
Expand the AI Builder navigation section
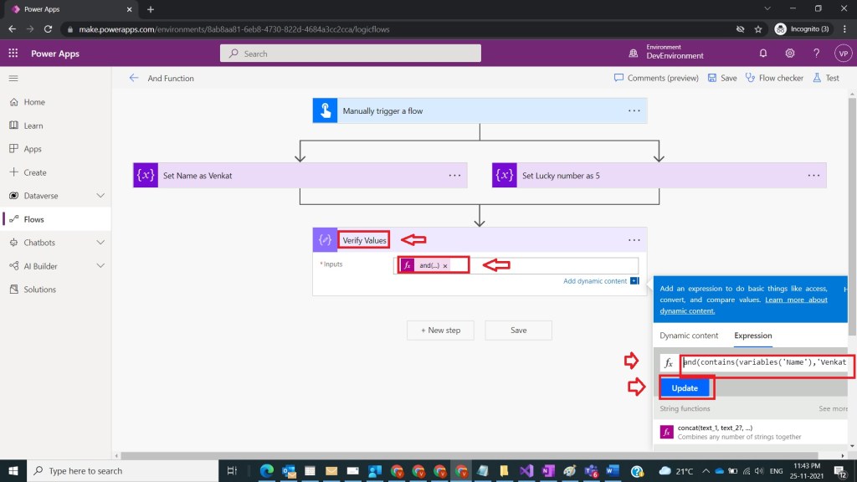click(100, 266)
